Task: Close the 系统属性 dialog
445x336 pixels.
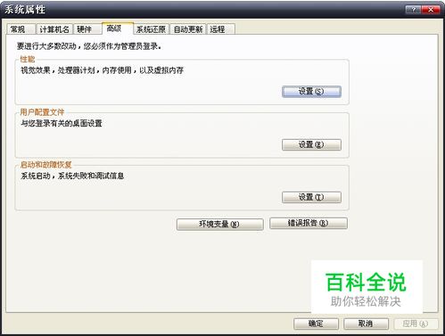Action: click(431, 10)
